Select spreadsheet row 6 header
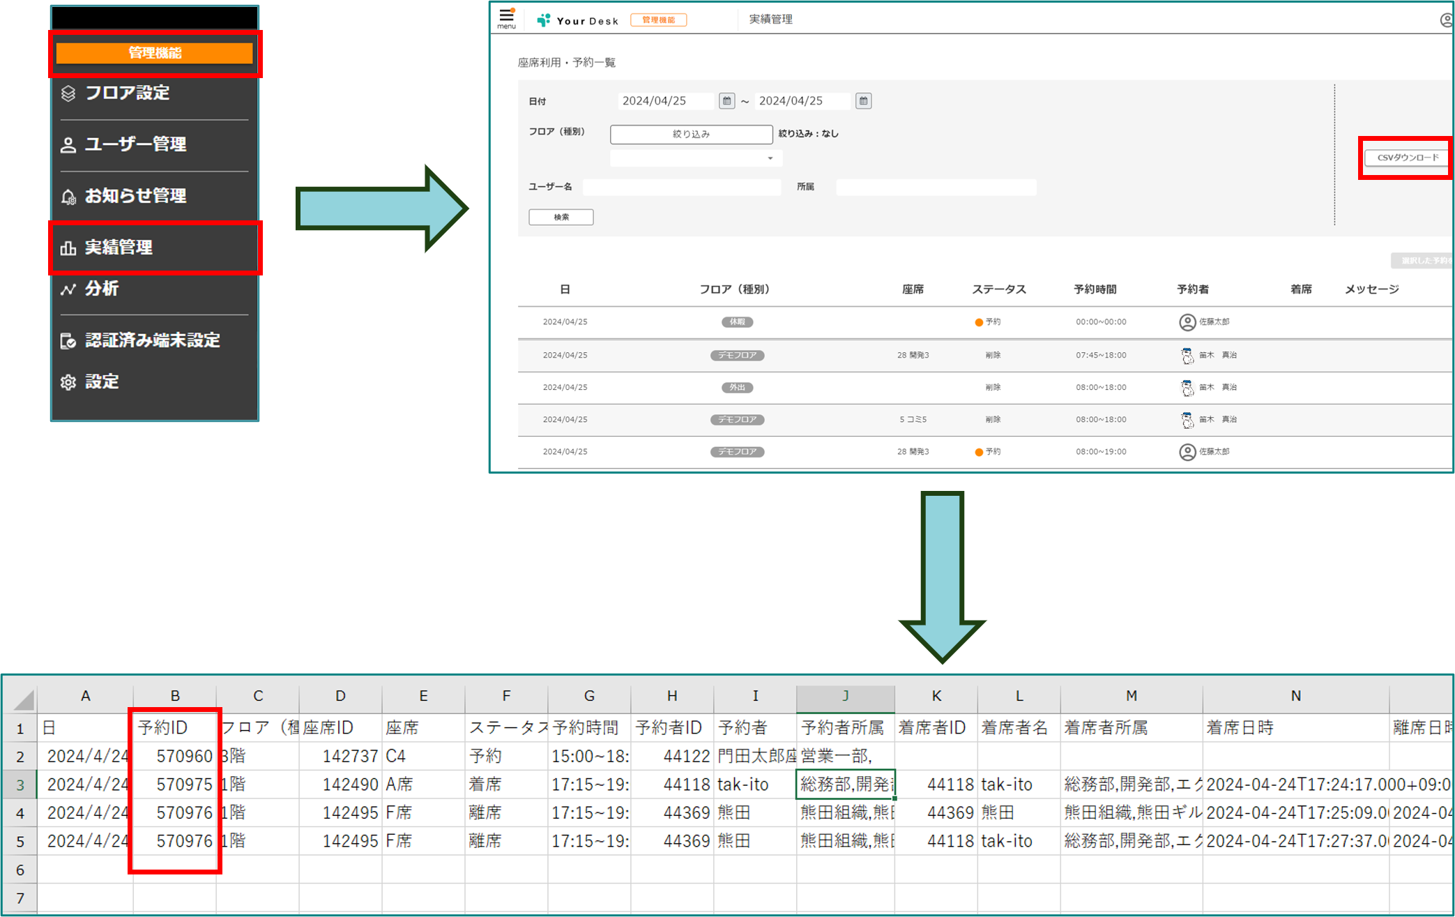The height and width of the screenshot is (917, 1455). (x=20, y=870)
